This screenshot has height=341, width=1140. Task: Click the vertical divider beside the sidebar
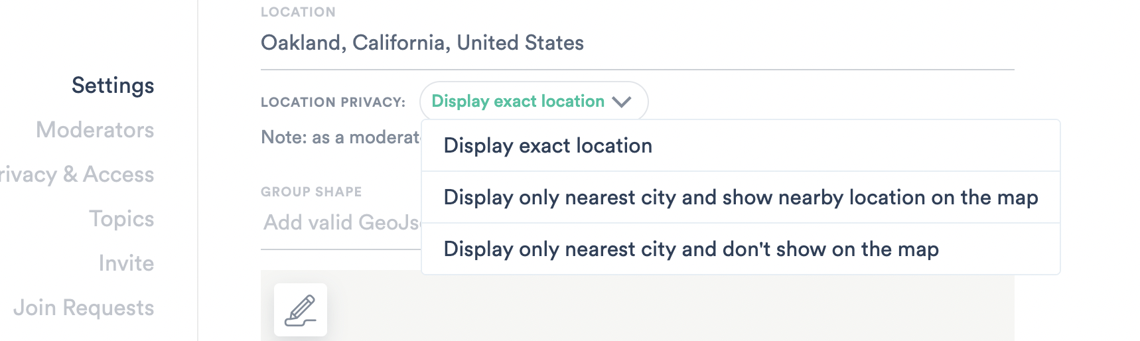point(198,170)
